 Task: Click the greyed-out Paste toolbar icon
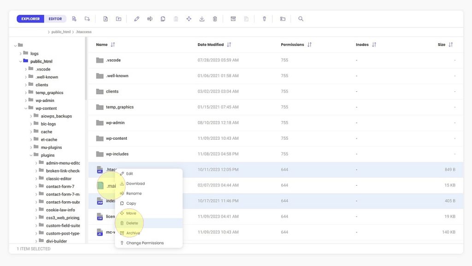[176, 18]
